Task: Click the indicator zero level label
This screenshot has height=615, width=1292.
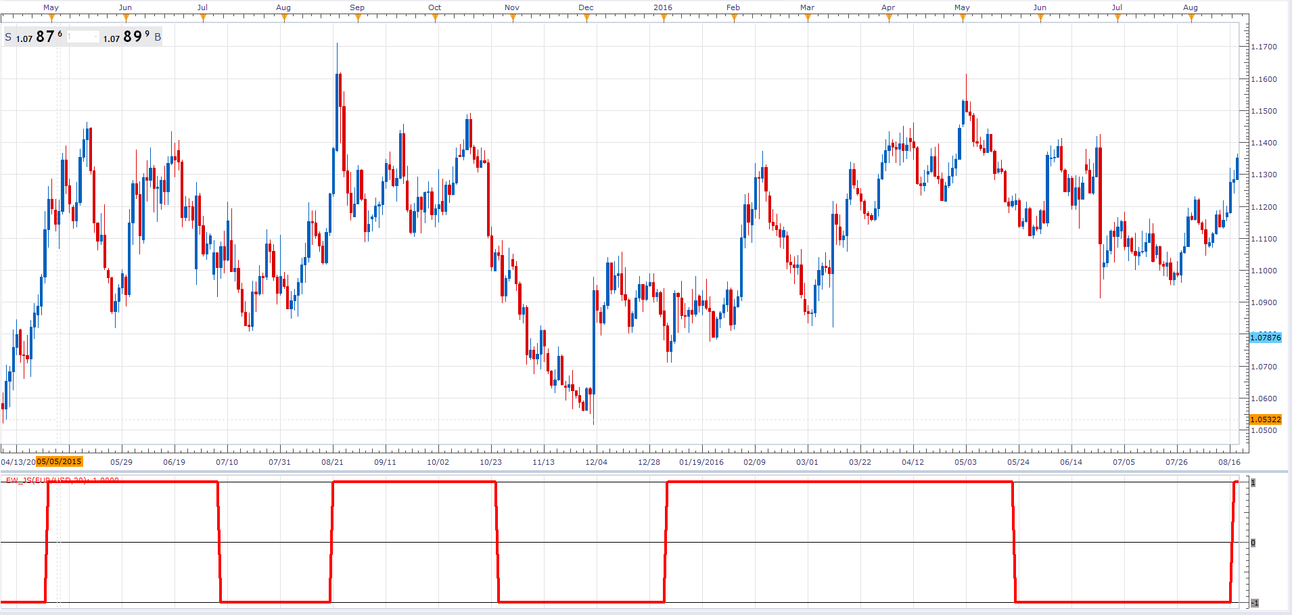Action: pyautogui.click(x=1253, y=543)
